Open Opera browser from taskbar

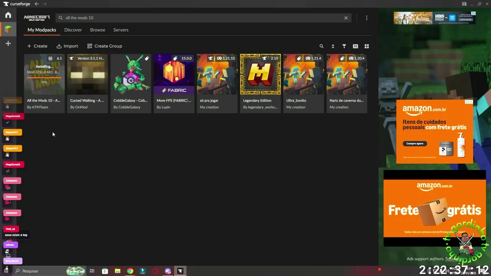[x=155, y=271]
